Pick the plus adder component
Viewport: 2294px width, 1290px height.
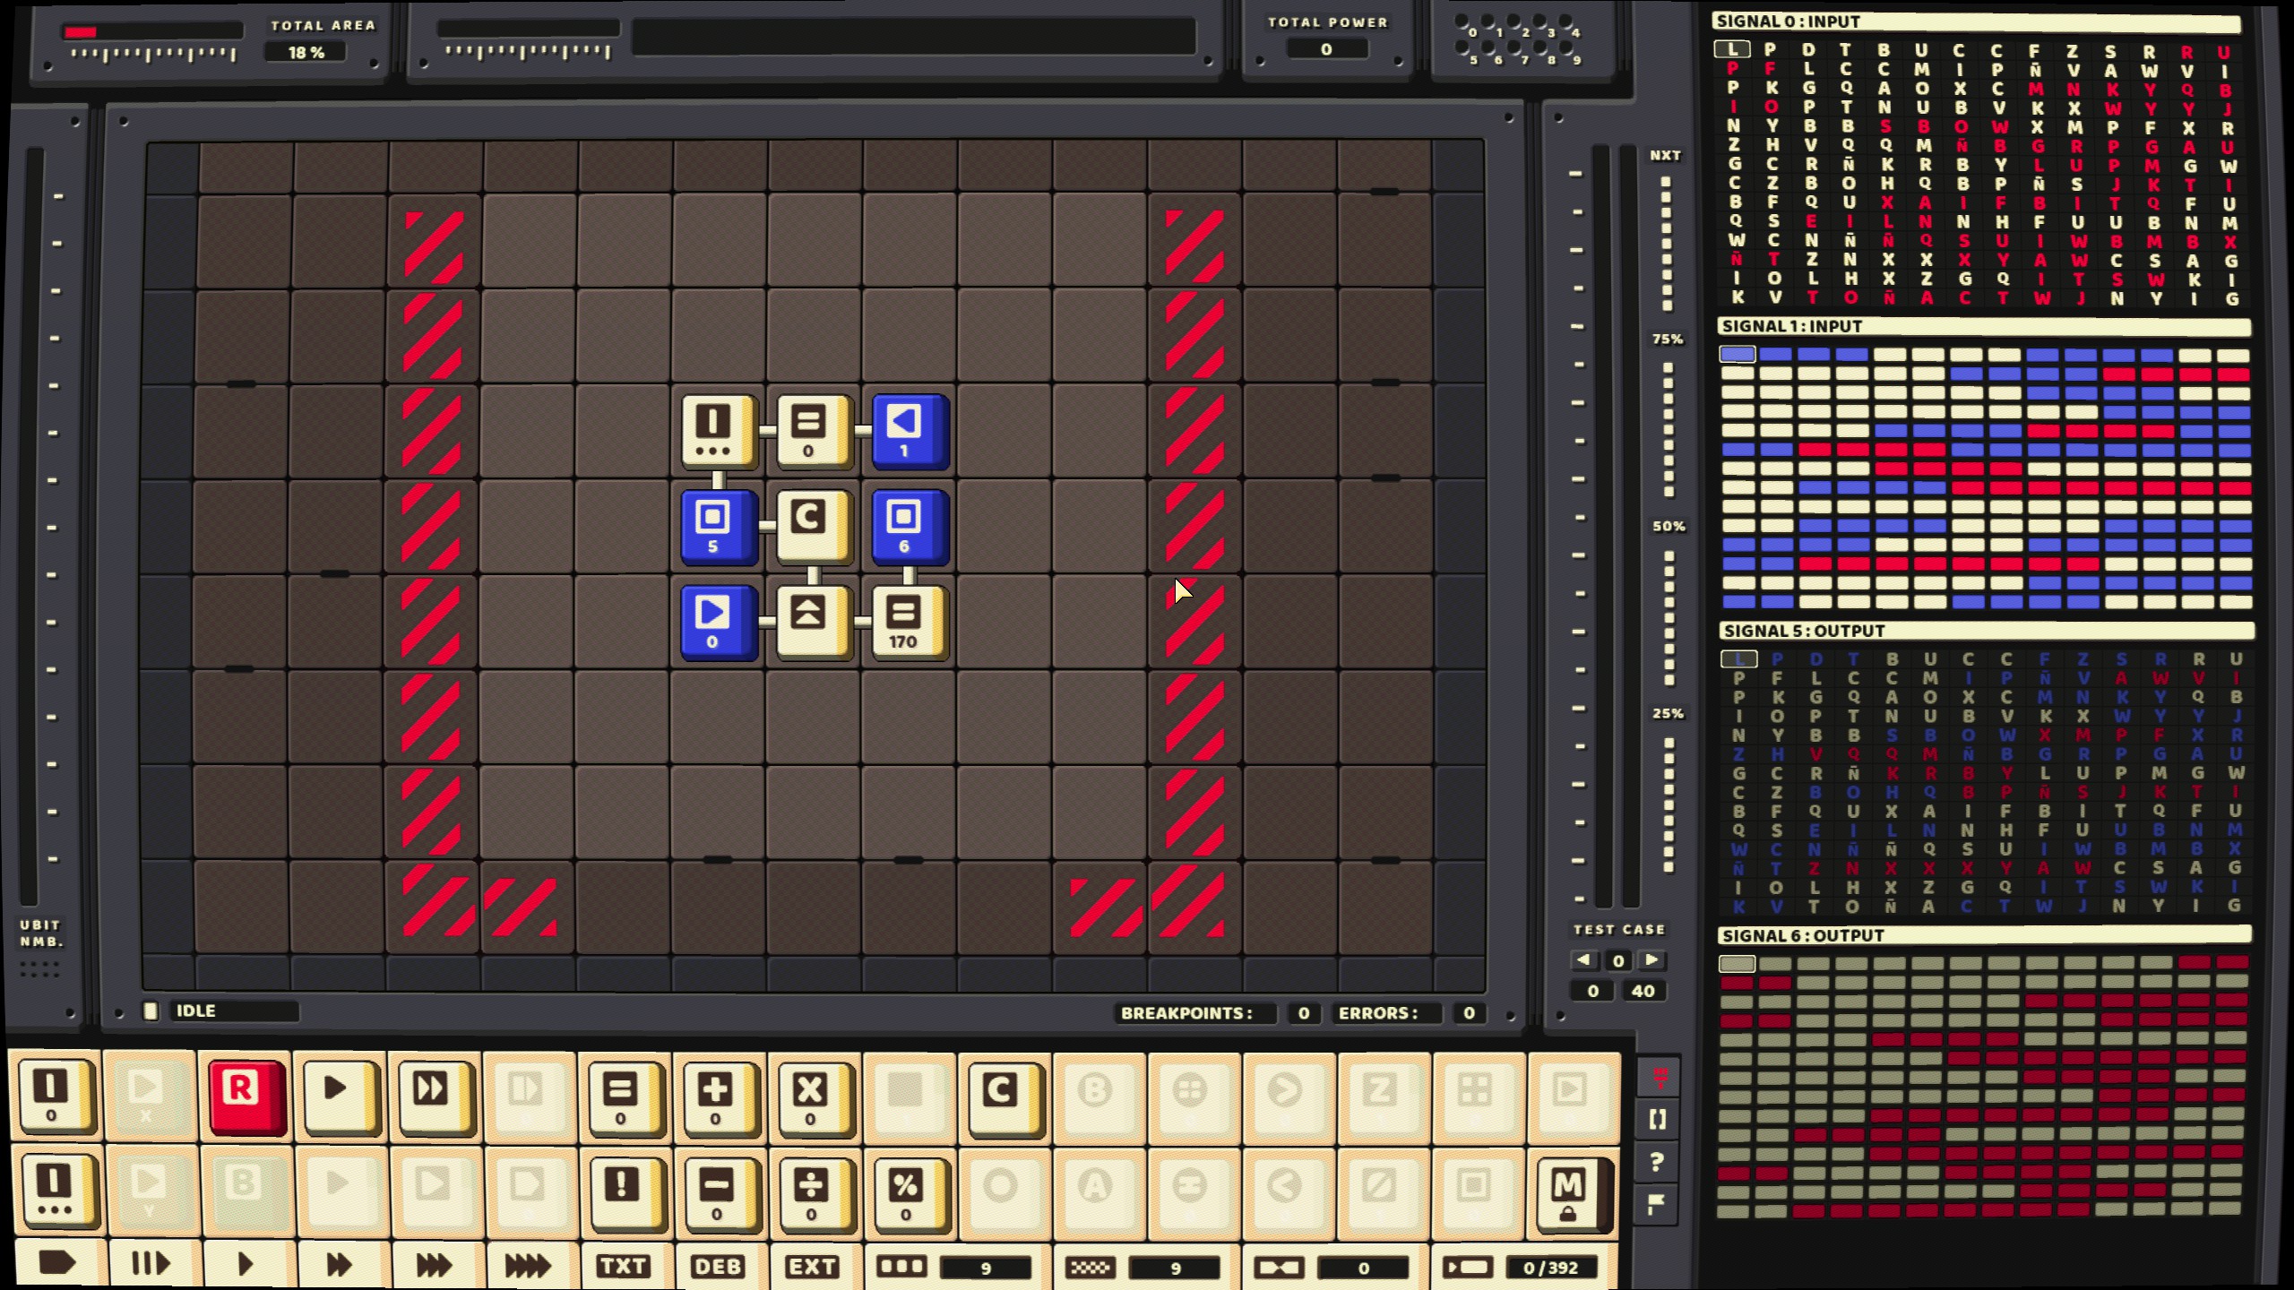tap(721, 1096)
